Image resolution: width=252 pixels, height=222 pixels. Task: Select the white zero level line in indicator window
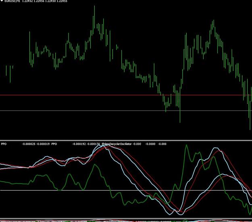pyautogui.click(x=126, y=190)
